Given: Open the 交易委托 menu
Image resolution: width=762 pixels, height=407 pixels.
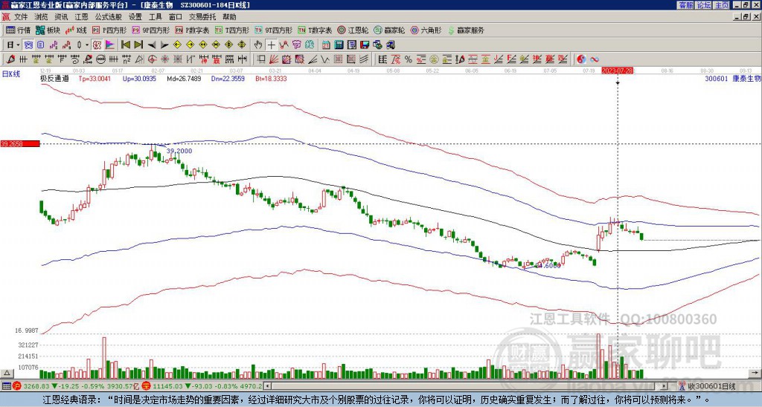Looking at the screenshot, I should 202,17.
